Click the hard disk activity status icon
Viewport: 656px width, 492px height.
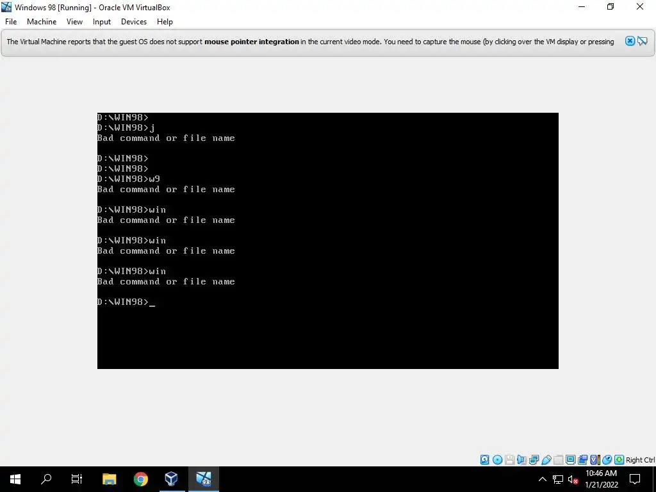(484, 460)
